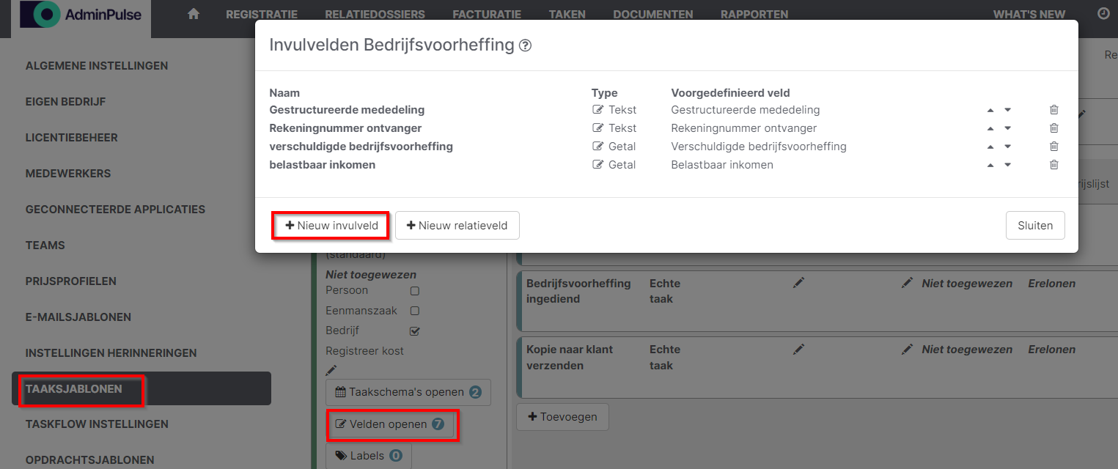Screen dimensions: 1118x469
Task: Move Gestructureerde mededeling down with arrow
Action: [1007, 110]
